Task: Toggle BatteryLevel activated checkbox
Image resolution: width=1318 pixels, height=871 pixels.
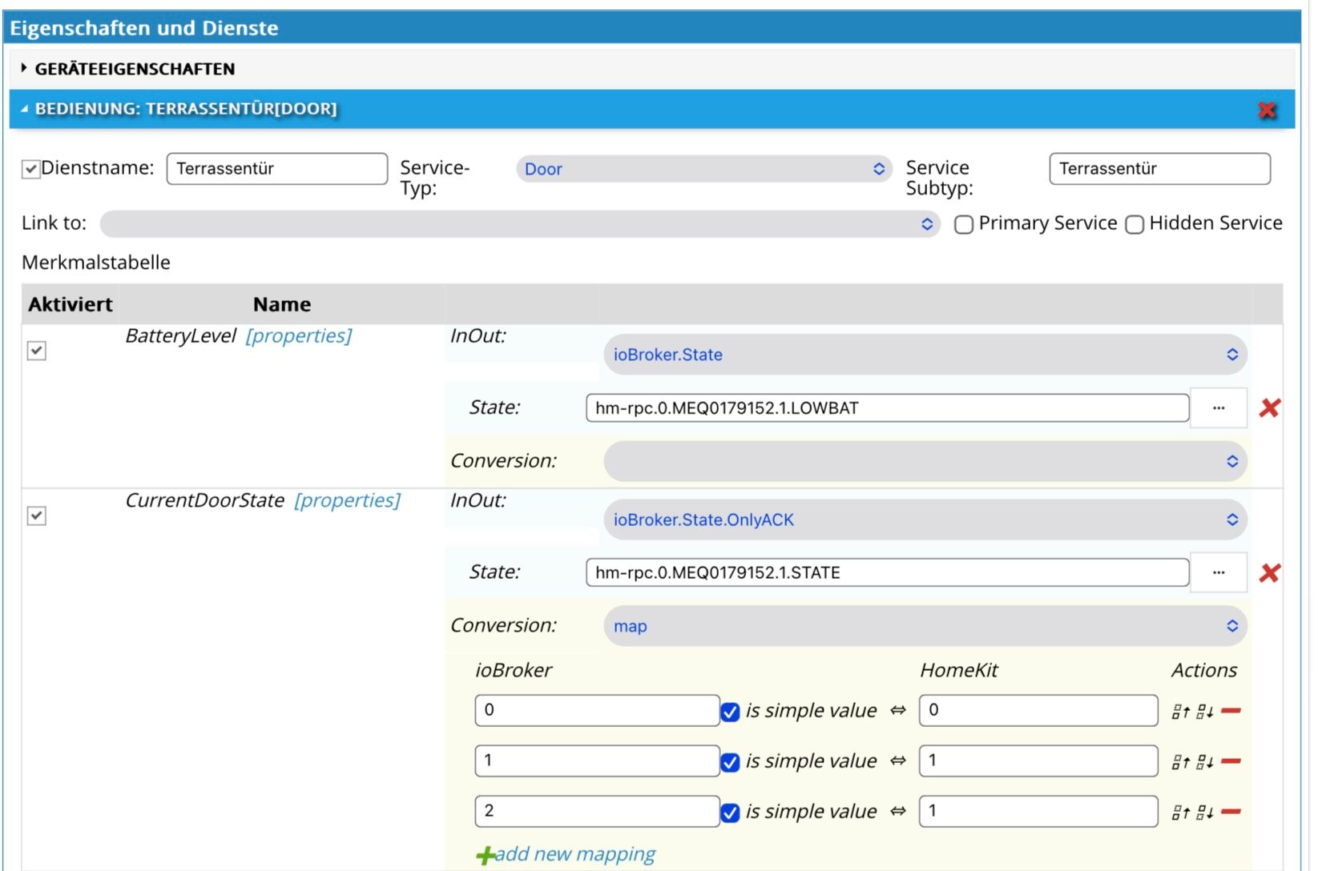Action: coord(36,351)
